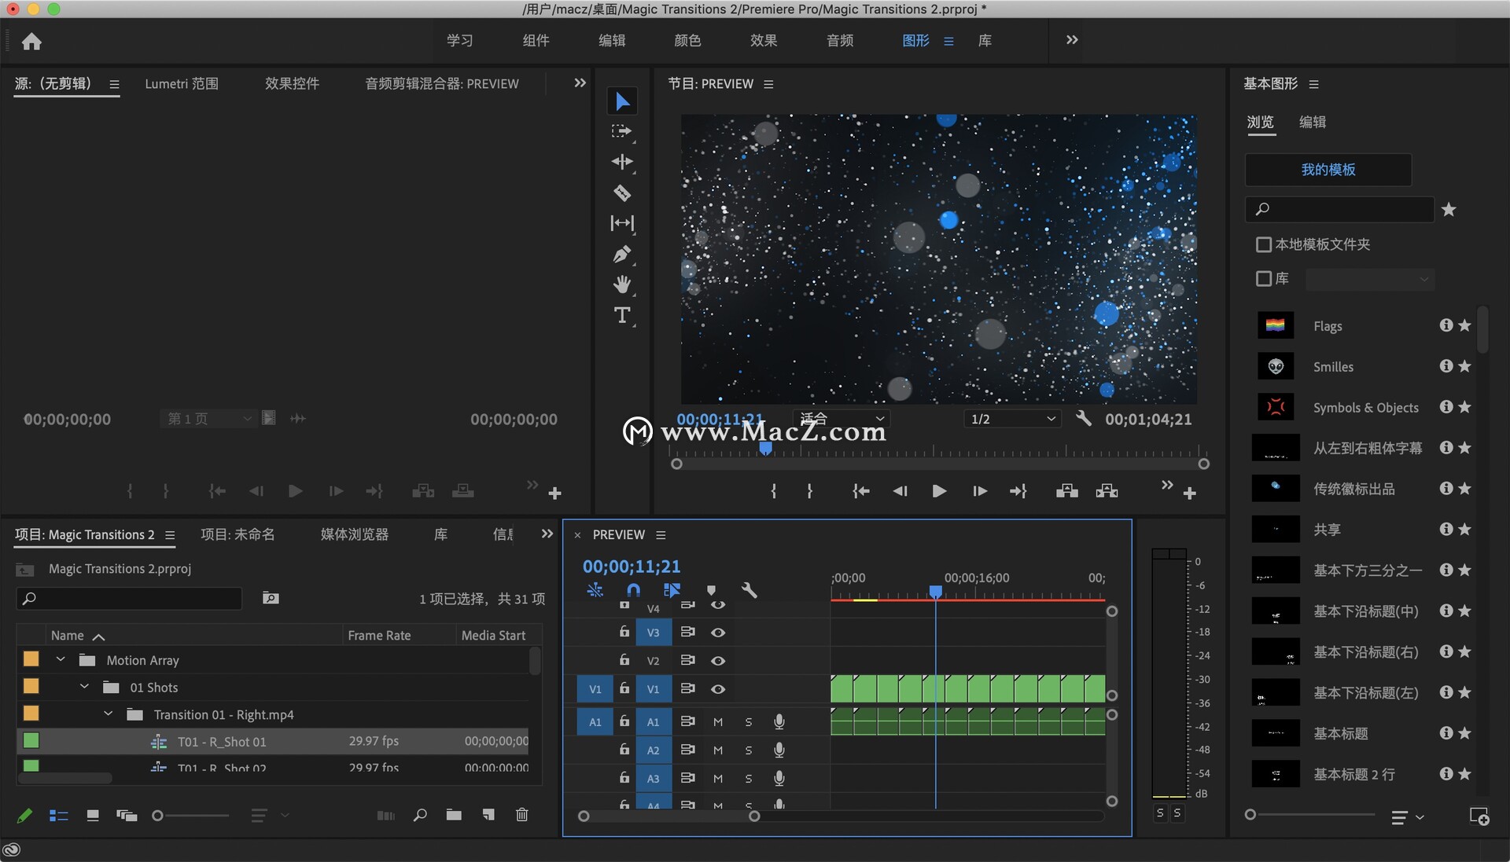Image resolution: width=1510 pixels, height=862 pixels.
Task: Select the Type tool
Action: 621,315
